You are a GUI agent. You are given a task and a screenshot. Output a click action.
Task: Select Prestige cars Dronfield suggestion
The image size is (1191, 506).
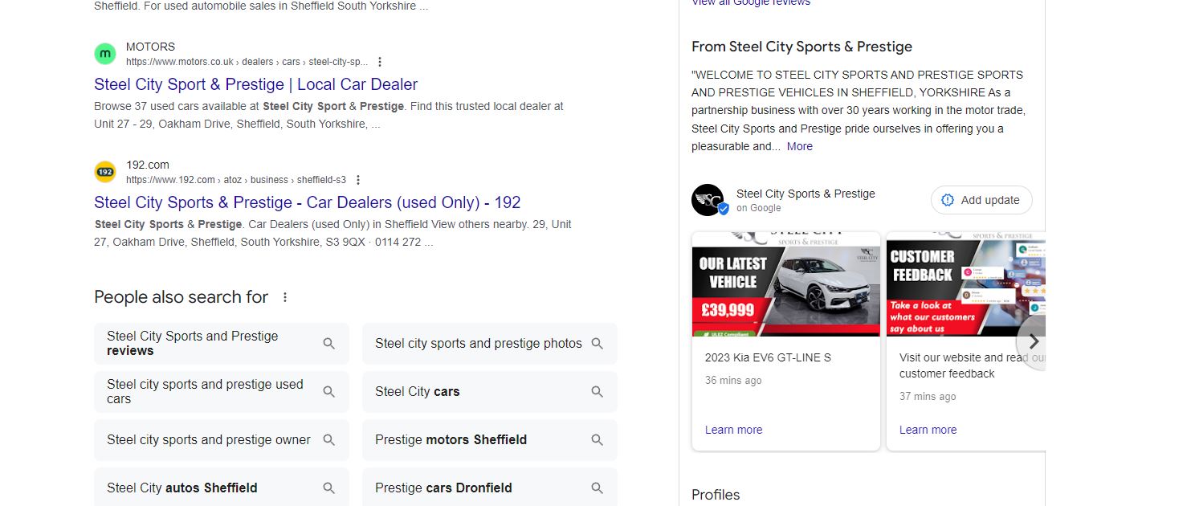coord(443,488)
